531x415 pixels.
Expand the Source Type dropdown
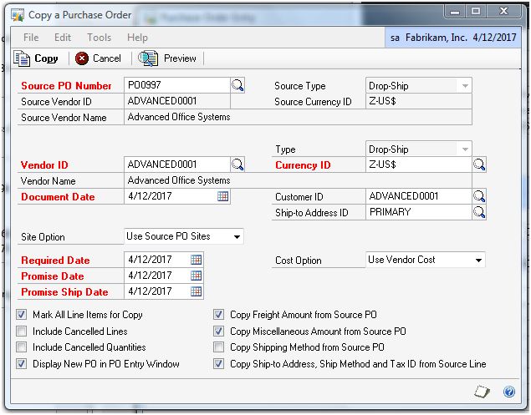[x=465, y=86]
